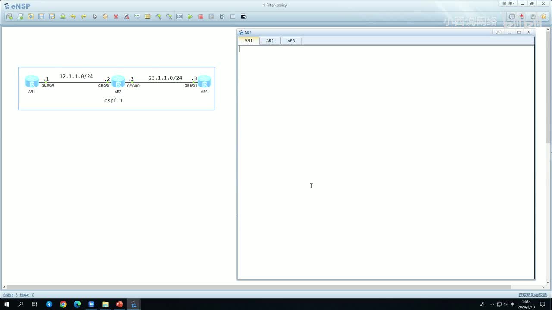Click inside the AR1 terminal area
Viewport: 552px width, 310px height.
point(386,162)
